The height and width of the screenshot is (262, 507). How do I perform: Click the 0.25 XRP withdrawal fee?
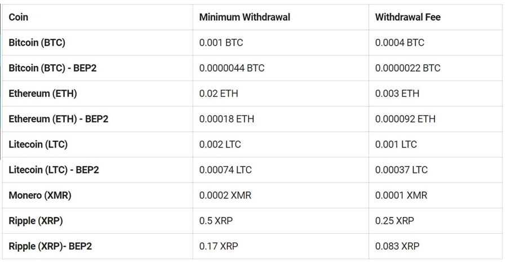click(394, 221)
